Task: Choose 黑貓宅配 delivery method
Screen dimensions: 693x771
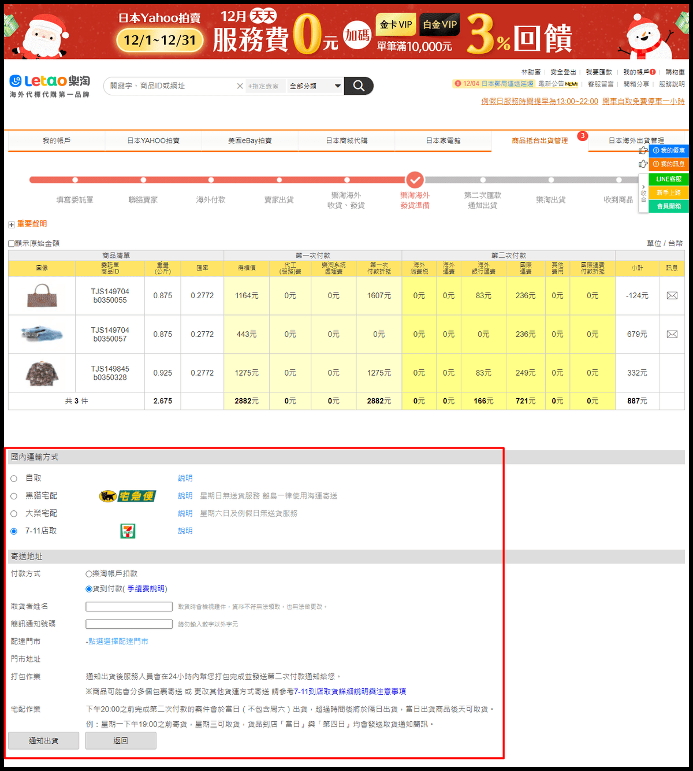Action: point(14,496)
